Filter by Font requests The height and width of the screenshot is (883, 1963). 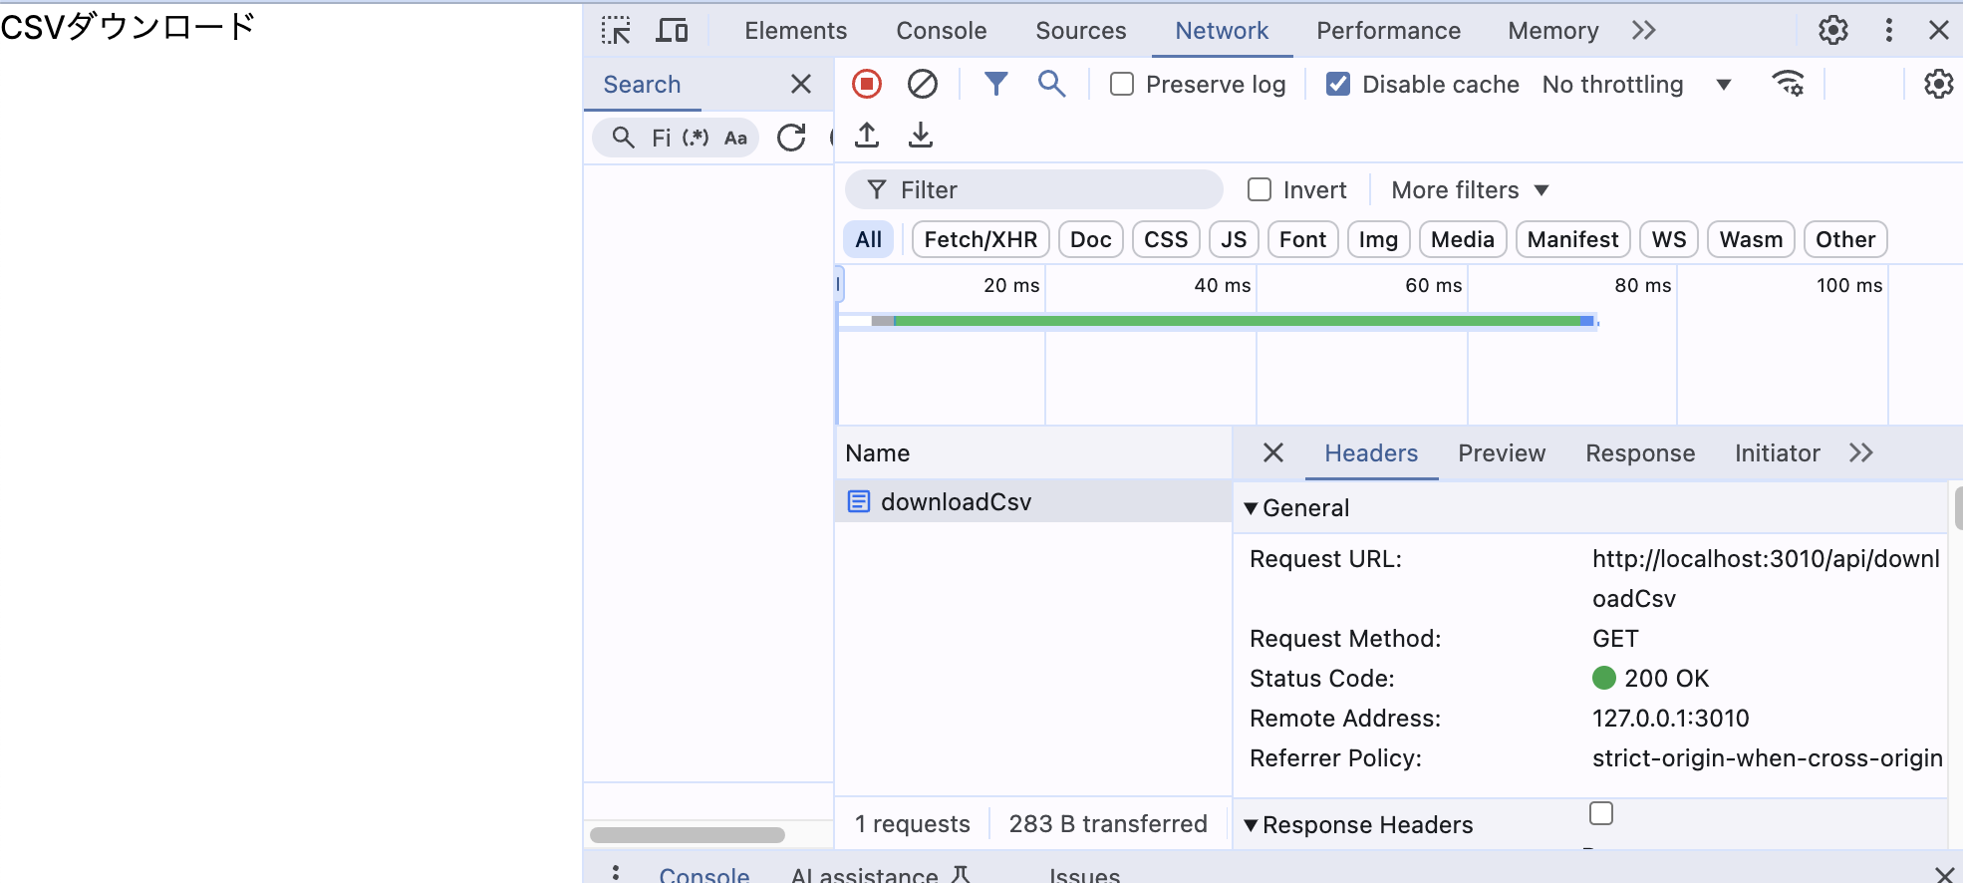[x=1302, y=239]
